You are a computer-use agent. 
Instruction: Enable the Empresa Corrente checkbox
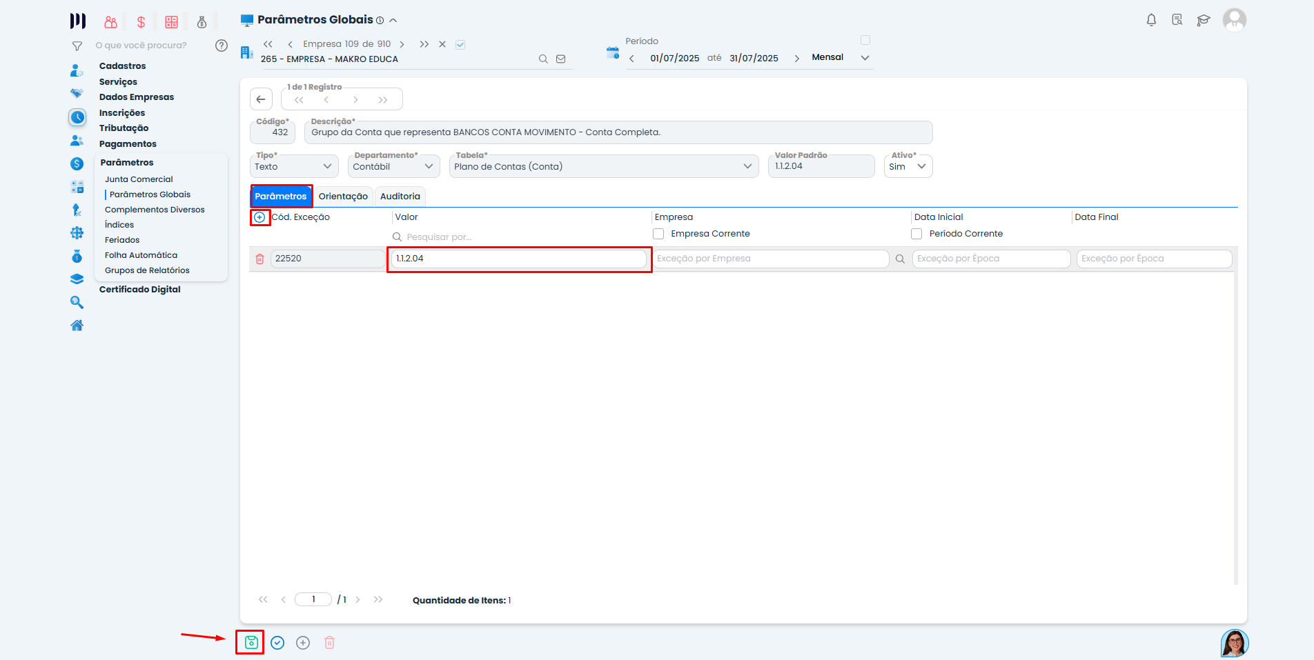tap(659, 234)
